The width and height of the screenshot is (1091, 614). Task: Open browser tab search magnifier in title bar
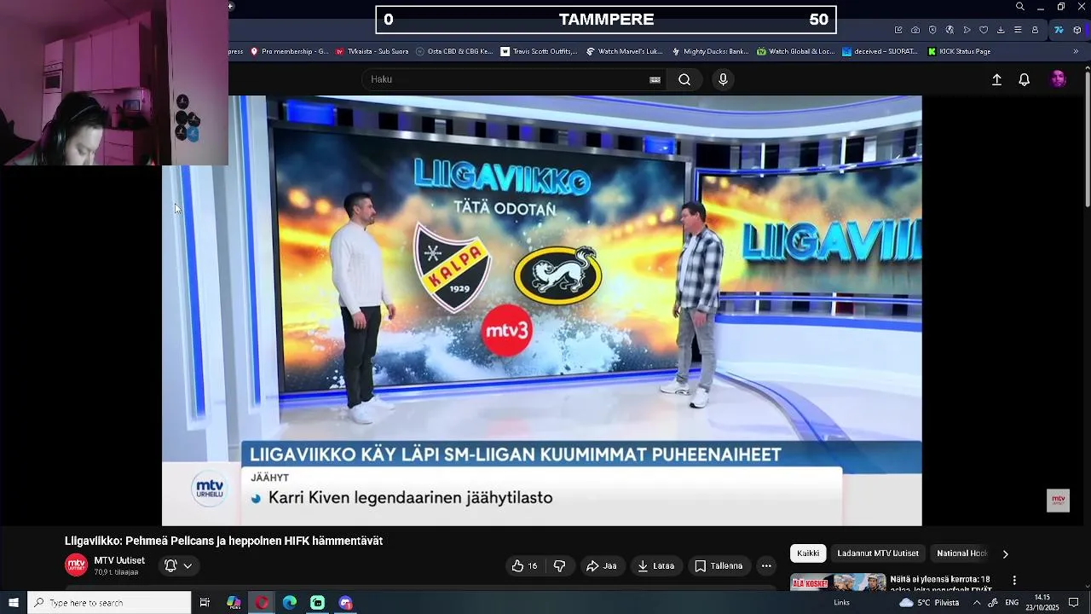coord(1020,7)
